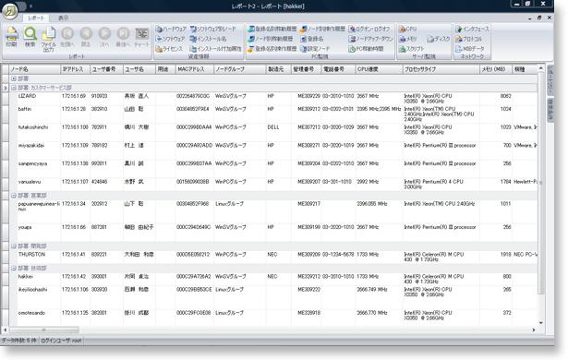Click the 戻る previous-page button
Screen dimensions: 568x360
(86, 37)
